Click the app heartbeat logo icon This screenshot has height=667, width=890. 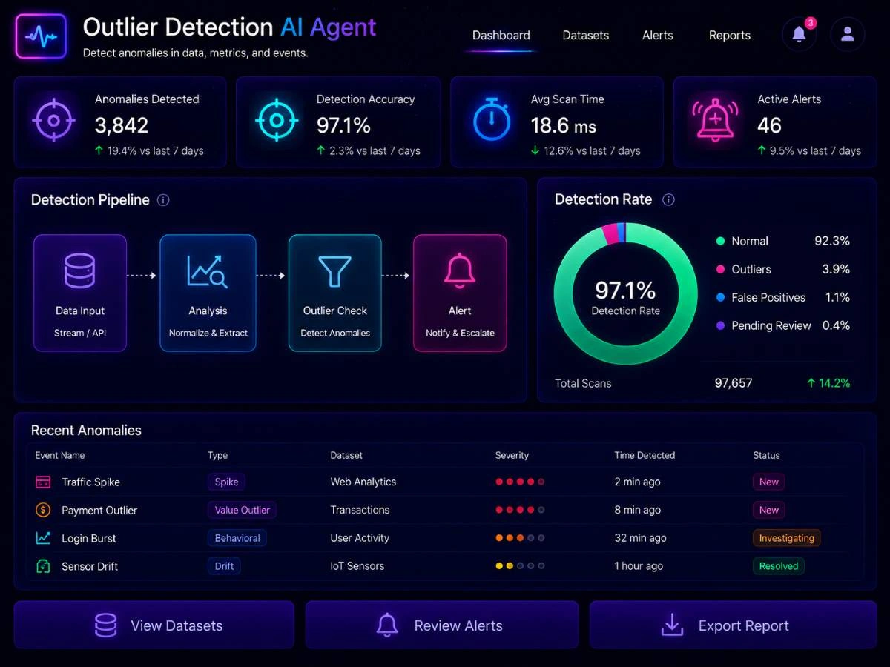click(41, 36)
